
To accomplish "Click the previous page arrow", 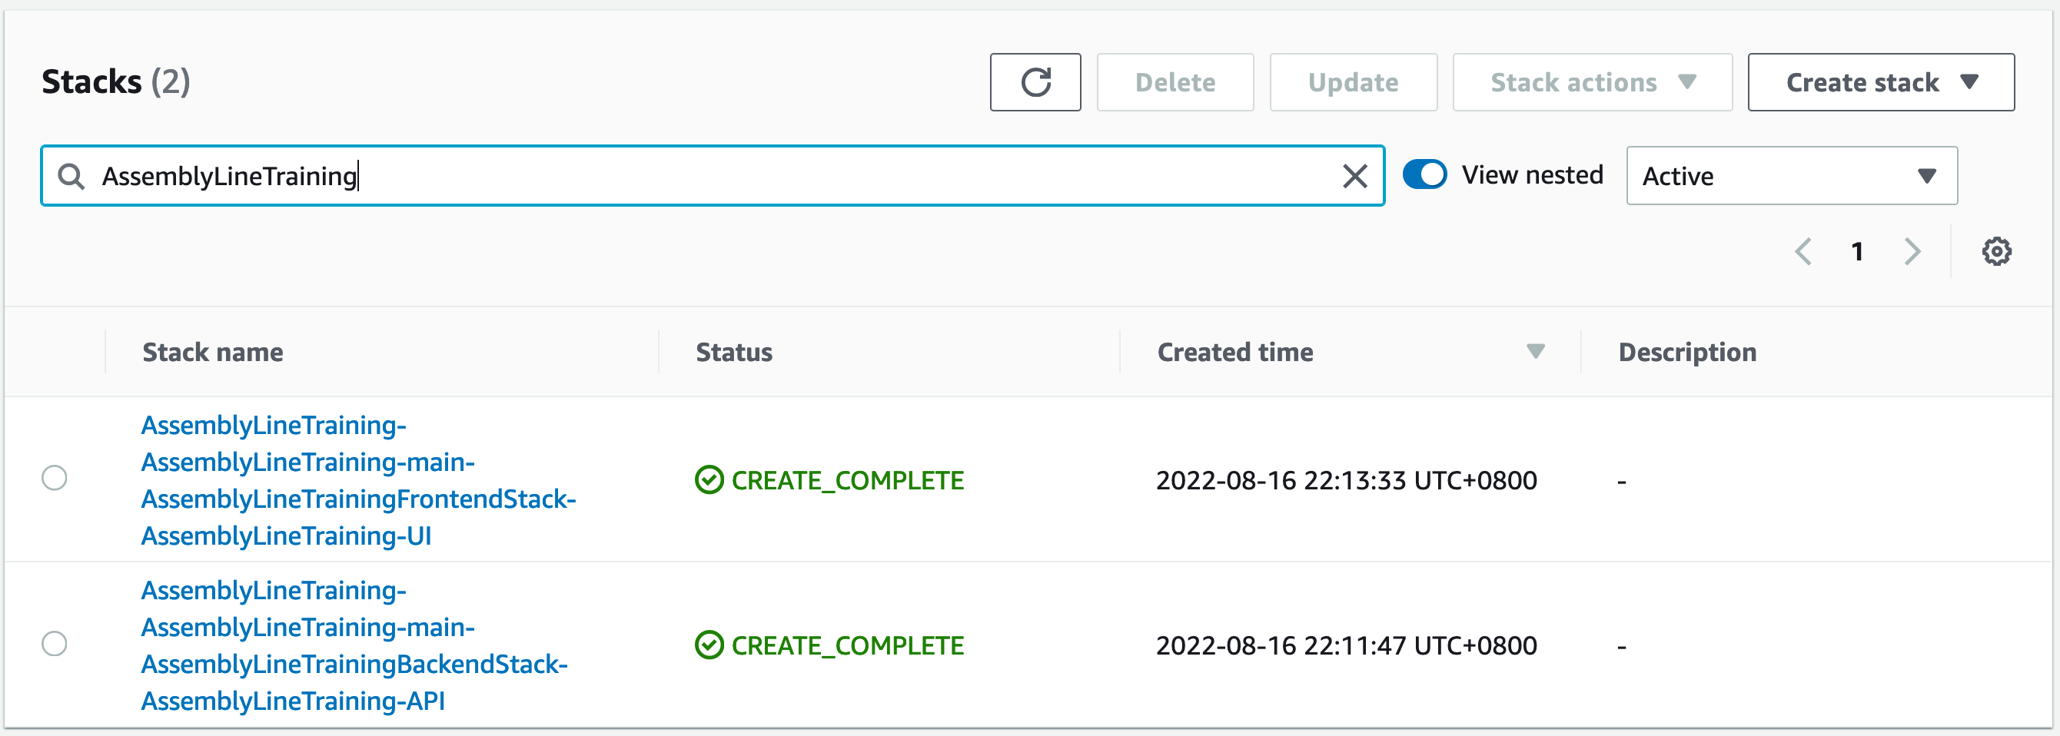I will (x=1803, y=251).
